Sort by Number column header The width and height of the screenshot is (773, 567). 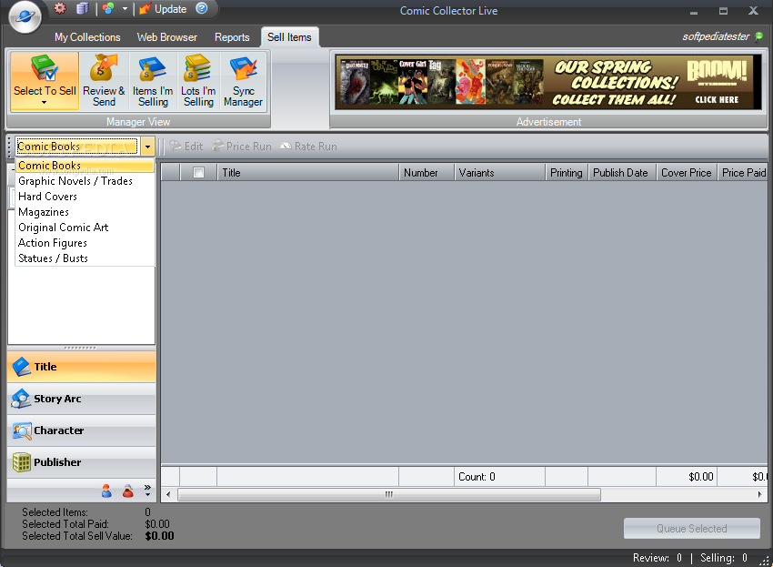click(x=427, y=173)
